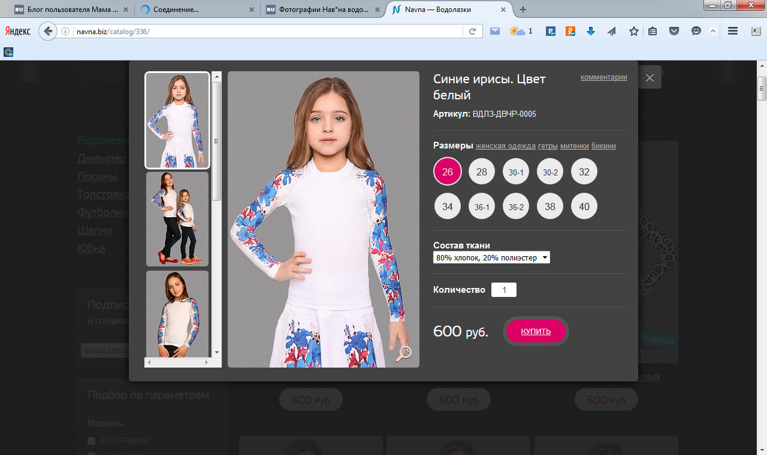This screenshot has width=767, height=455.
Task: Select size 40
Action: coord(584,207)
